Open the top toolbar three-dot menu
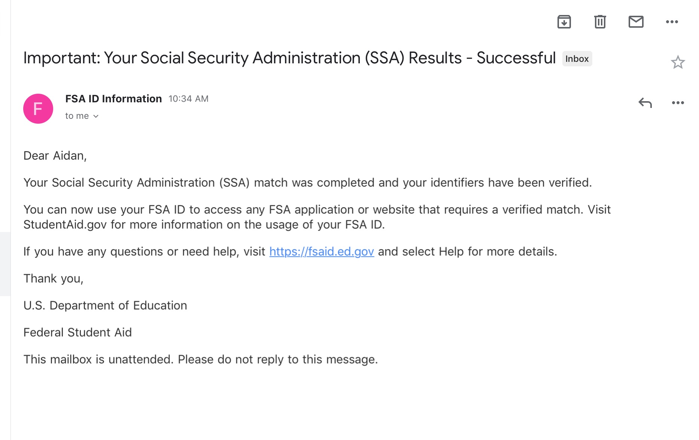Image resolution: width=699 pixels, height=440 pixels. pos(672,22)
